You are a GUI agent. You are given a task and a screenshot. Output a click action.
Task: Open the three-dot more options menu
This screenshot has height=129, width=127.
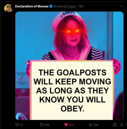[122, 6]
